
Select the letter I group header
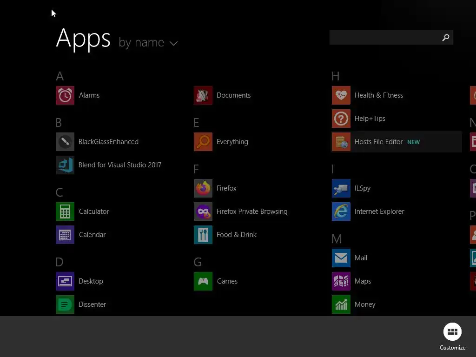tap(333, 169)
